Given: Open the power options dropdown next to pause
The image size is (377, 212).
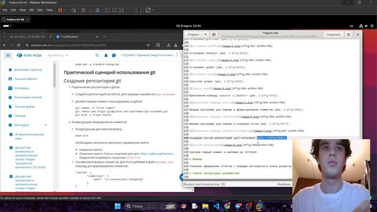Looking at the screenshot, I should pyautogui.click(x=65, y=10).
